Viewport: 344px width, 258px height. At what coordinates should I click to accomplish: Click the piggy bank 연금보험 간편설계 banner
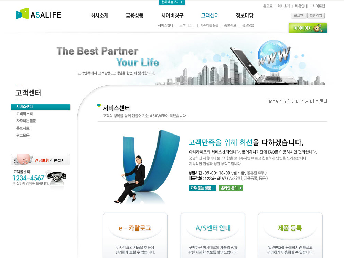41,160
